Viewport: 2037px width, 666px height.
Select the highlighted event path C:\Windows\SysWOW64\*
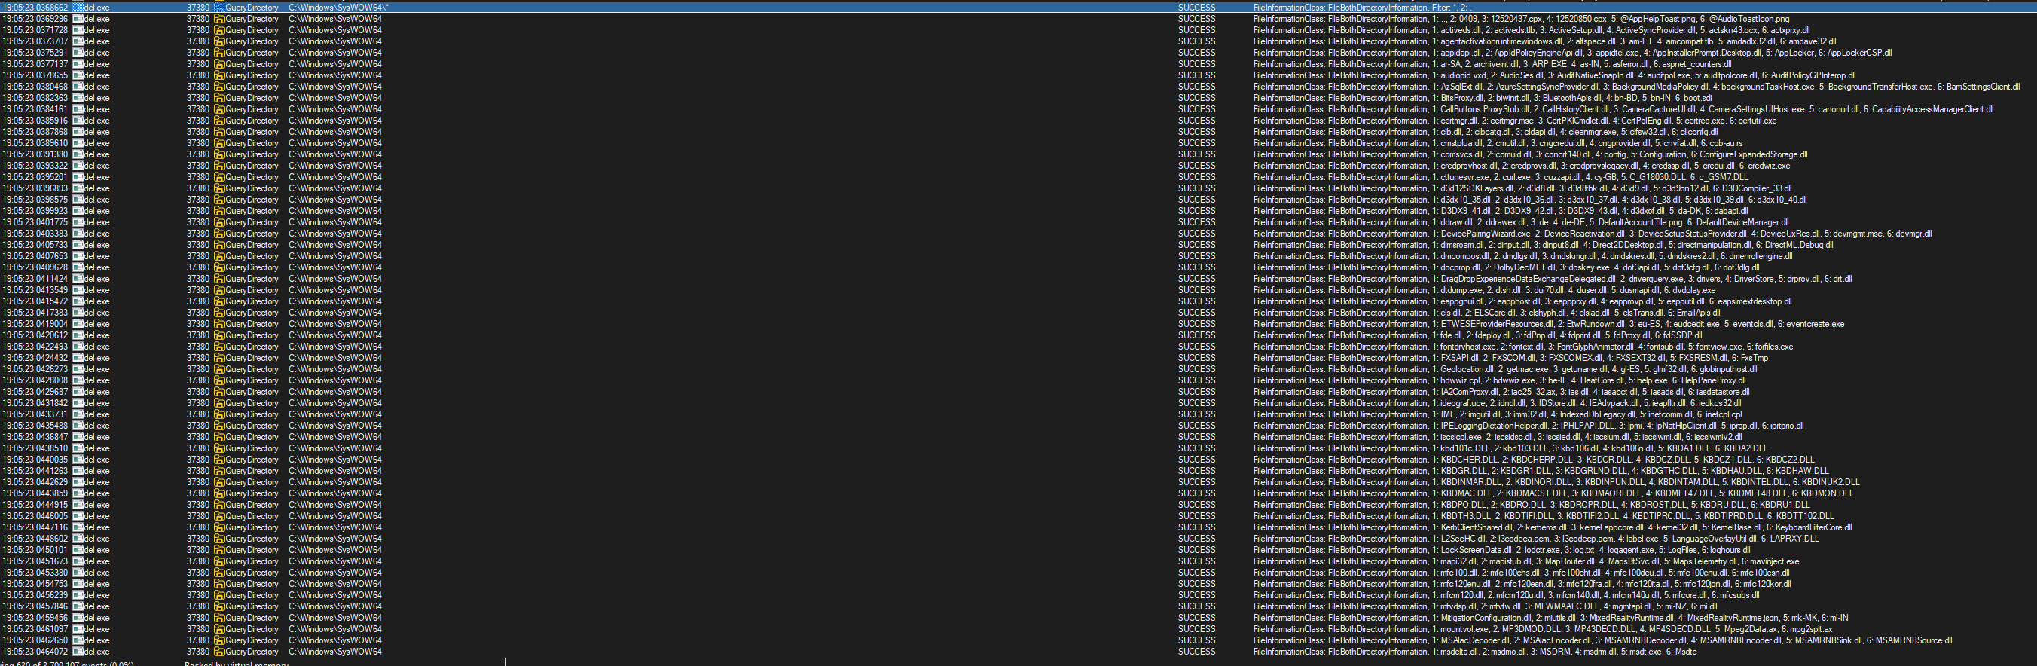click(x=338, y=7)
